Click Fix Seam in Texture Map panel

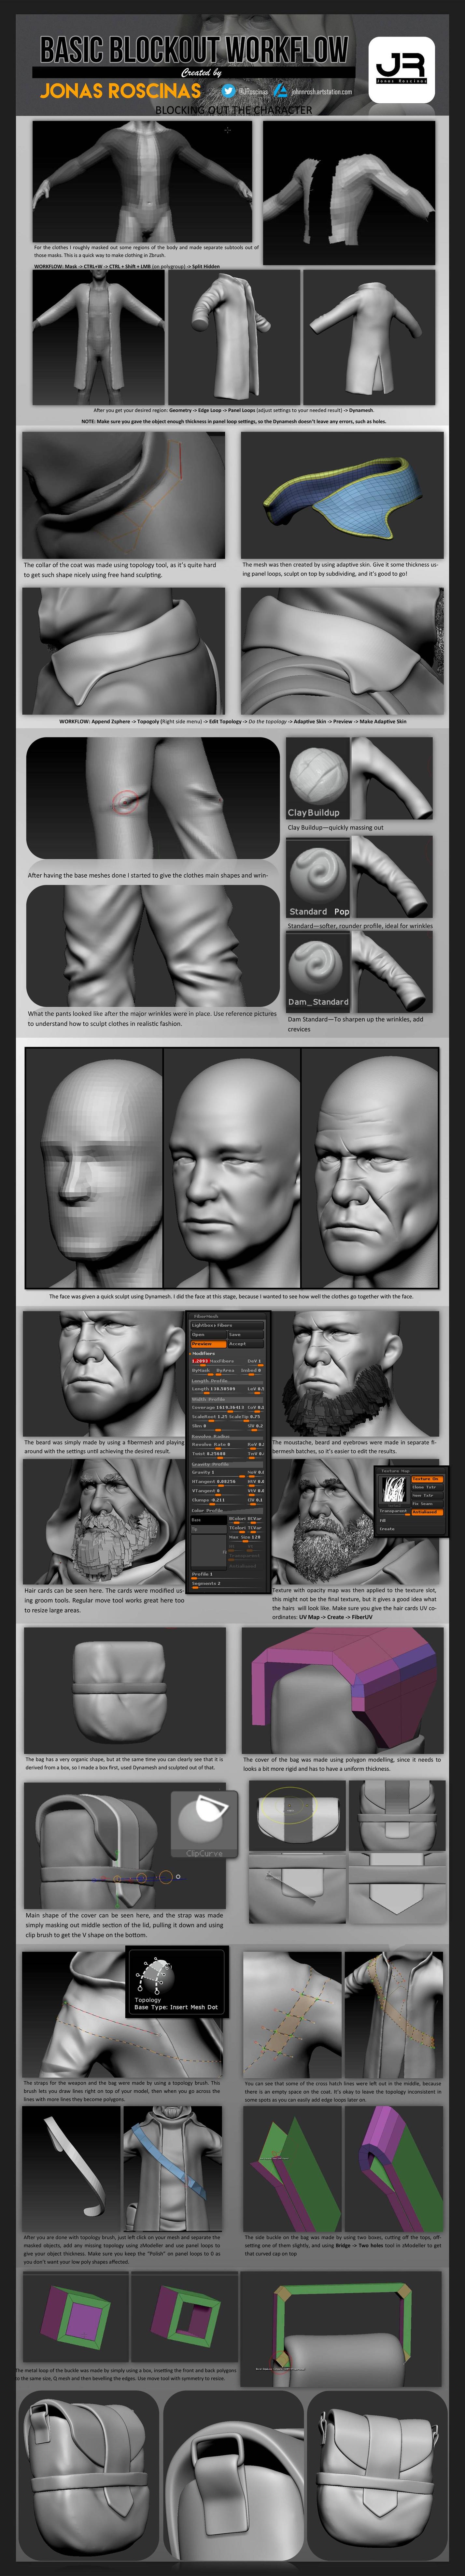coord(427,1504)
